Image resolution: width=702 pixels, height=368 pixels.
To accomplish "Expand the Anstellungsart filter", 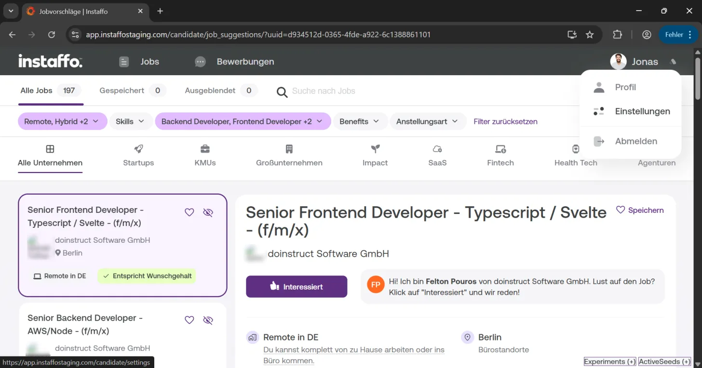I will [428, 121].
